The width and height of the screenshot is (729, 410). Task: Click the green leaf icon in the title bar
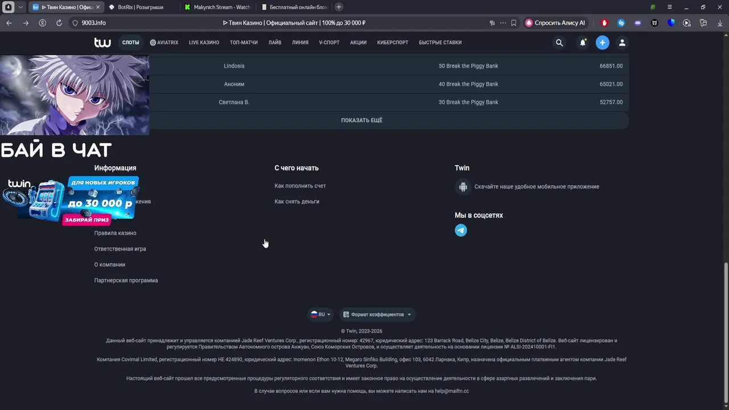653,7
